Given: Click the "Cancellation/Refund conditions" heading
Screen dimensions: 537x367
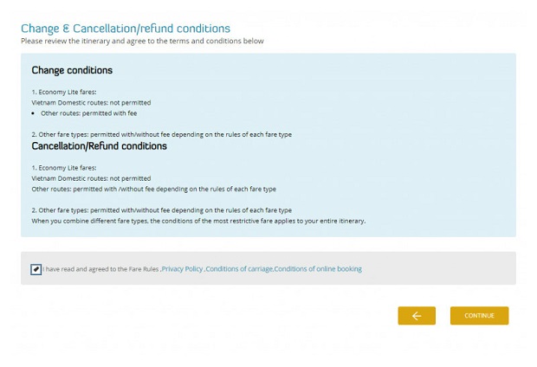Looking at the screenshot, I should (x=99, y=146).
